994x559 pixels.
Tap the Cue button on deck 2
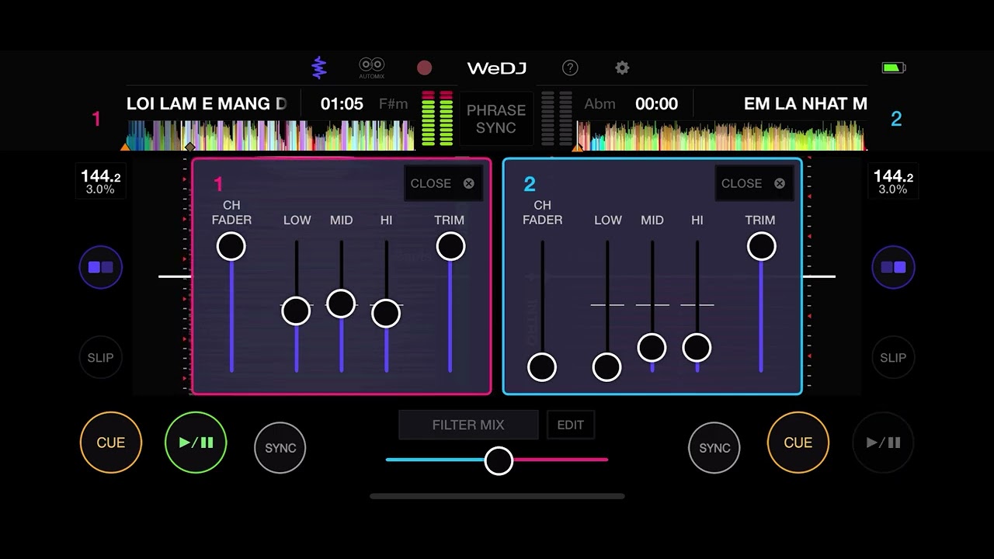pos(798,443)
